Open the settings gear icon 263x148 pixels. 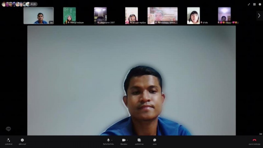tap(260, 4)
